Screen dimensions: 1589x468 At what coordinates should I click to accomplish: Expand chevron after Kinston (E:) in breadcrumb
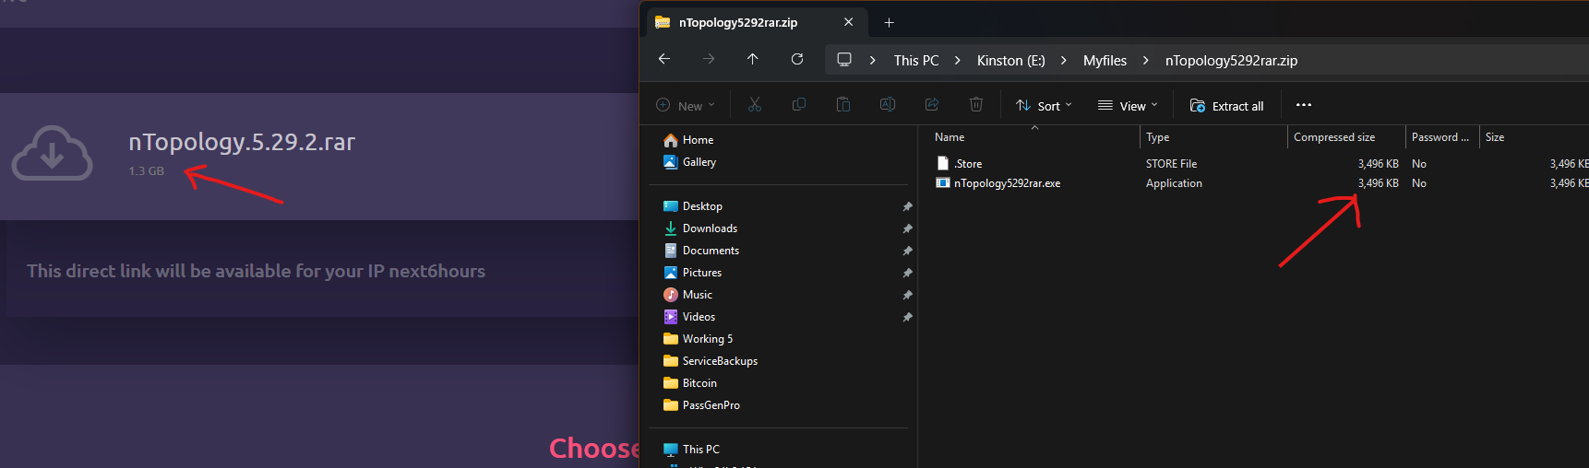(x=1064, y=61)
